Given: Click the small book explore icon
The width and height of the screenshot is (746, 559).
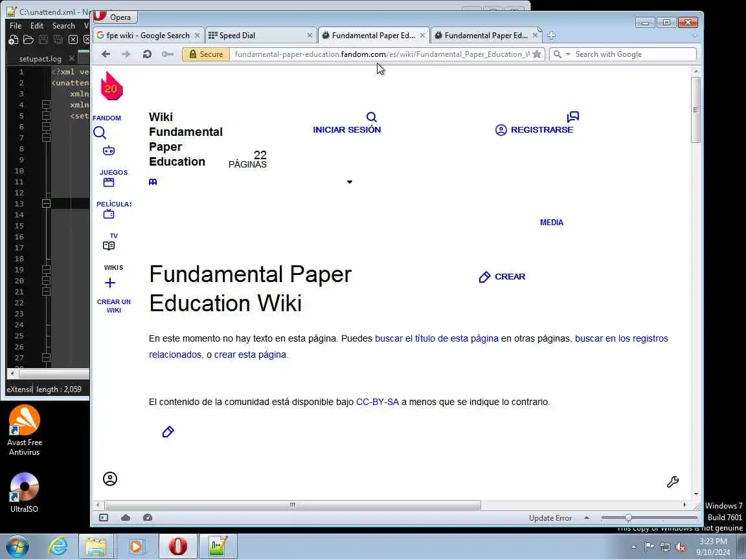Looking at the screenshot, I should 153,182.
